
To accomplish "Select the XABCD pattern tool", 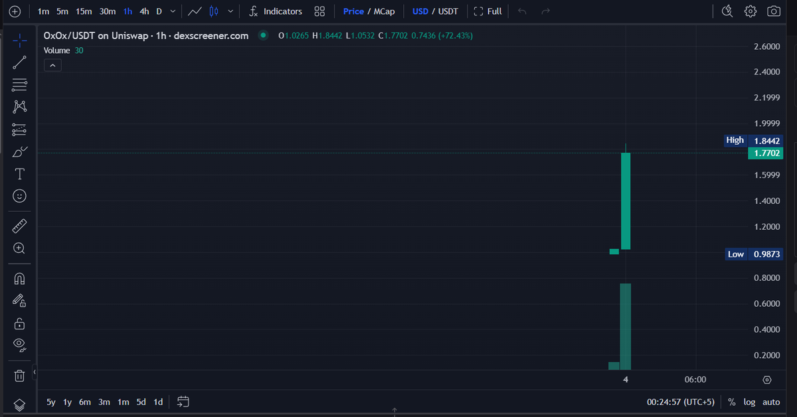I will [20, 106].
